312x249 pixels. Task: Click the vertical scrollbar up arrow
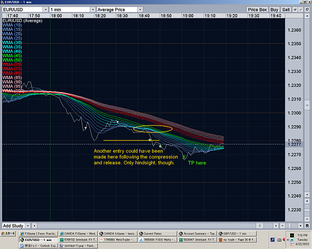point(307,15)
